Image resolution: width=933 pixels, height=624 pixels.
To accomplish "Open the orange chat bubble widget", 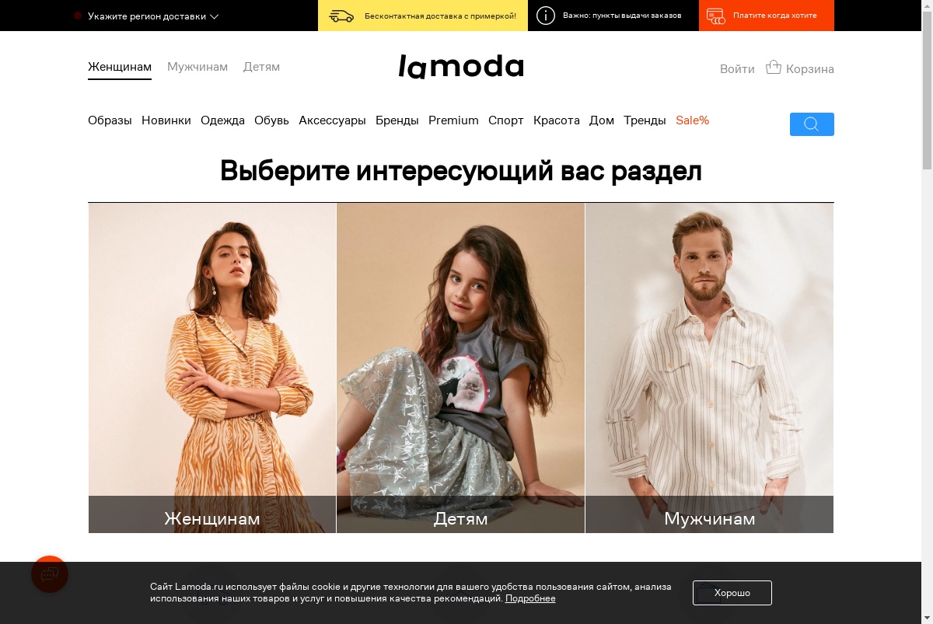I will [x=50, y=574].
